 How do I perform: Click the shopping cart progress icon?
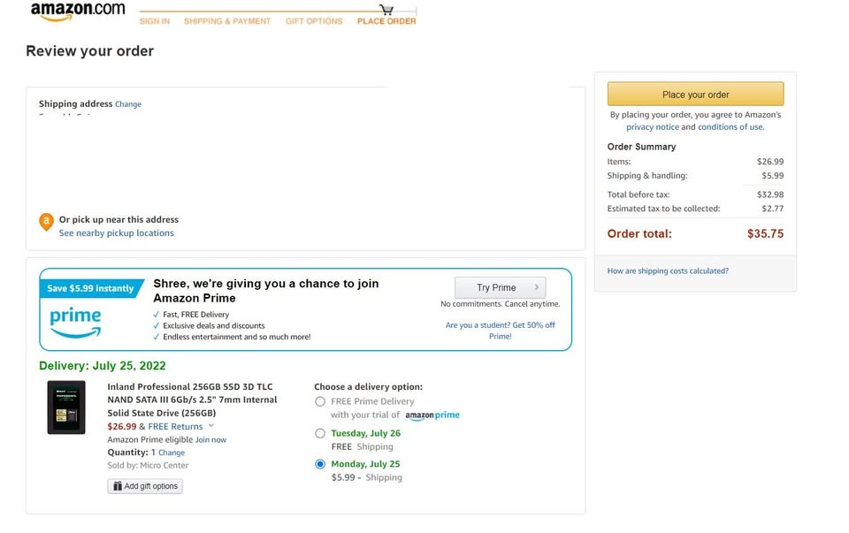pos(386,9)
